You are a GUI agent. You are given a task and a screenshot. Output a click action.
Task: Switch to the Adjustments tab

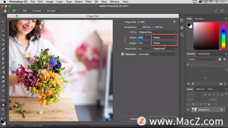204,54
